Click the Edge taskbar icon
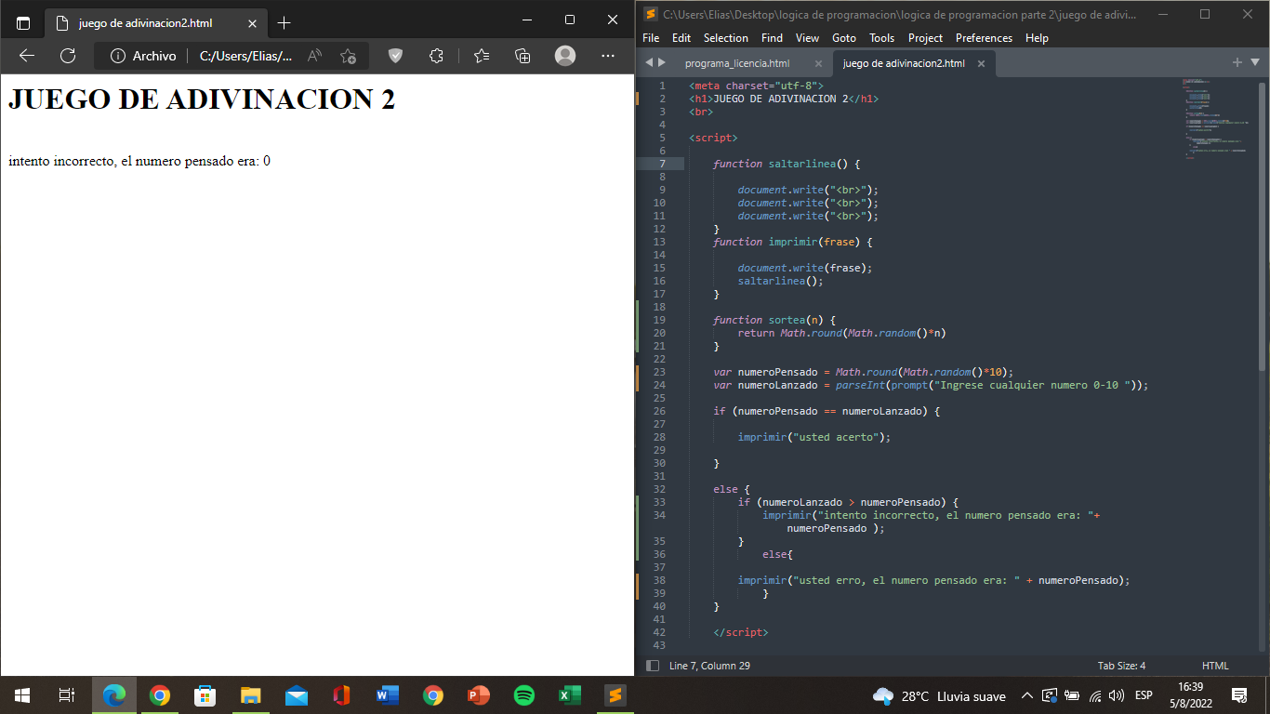 click(114, 695)
